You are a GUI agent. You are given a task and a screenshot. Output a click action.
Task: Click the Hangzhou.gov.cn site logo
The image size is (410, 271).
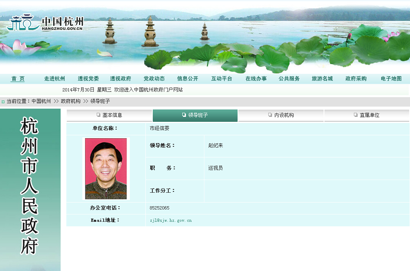pos(45,23)
